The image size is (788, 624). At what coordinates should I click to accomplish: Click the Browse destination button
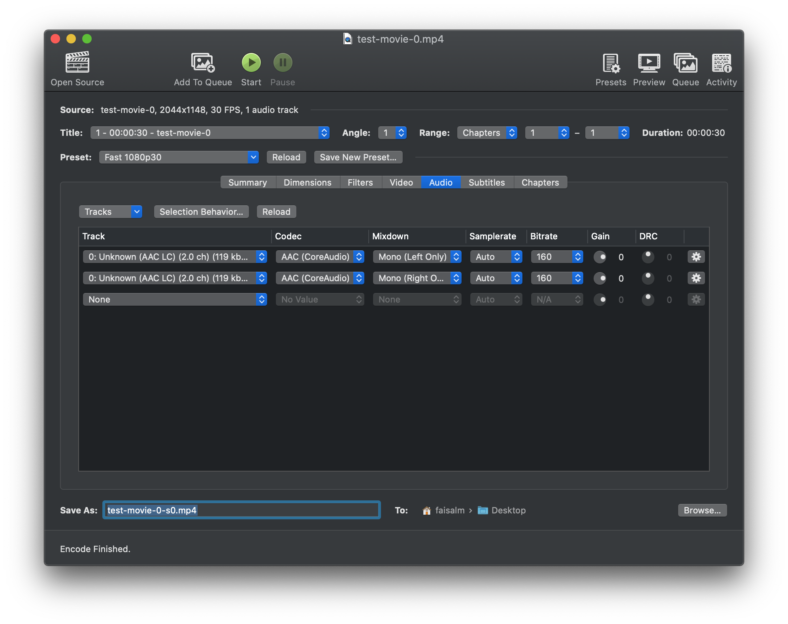tap(702, 510)
